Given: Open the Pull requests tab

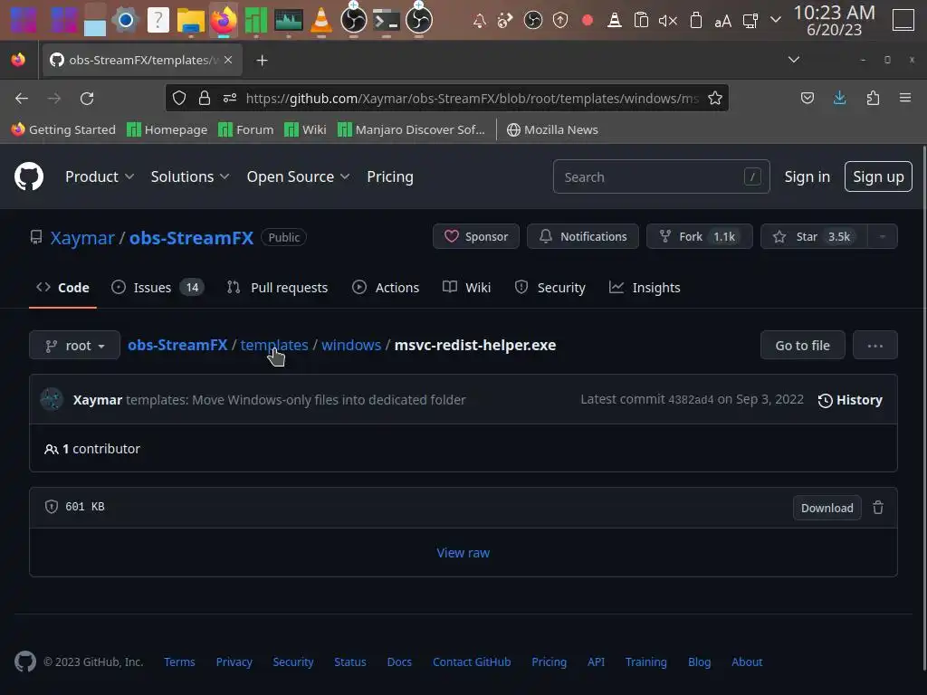Looking at the screenshot, I should [277, 287].
